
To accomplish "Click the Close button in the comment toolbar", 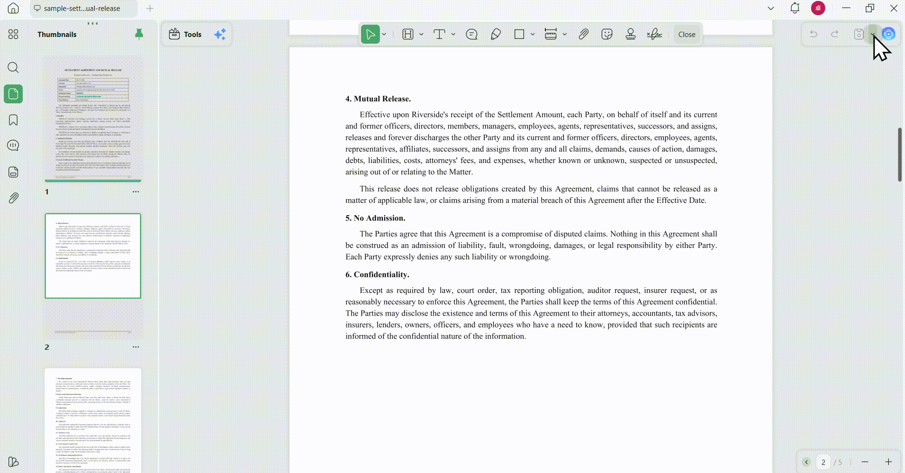I will (687, 34).
